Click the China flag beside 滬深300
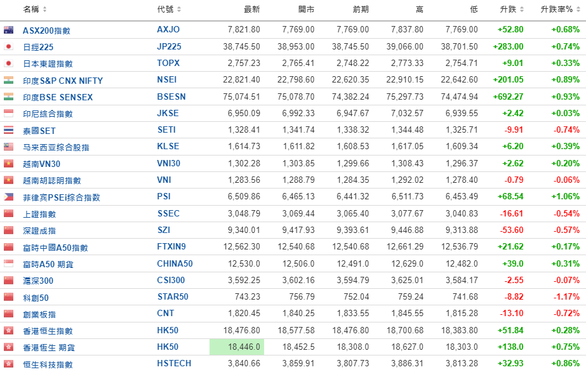The image size is (586, 372). pyautogui.click(x=9, y=280)
